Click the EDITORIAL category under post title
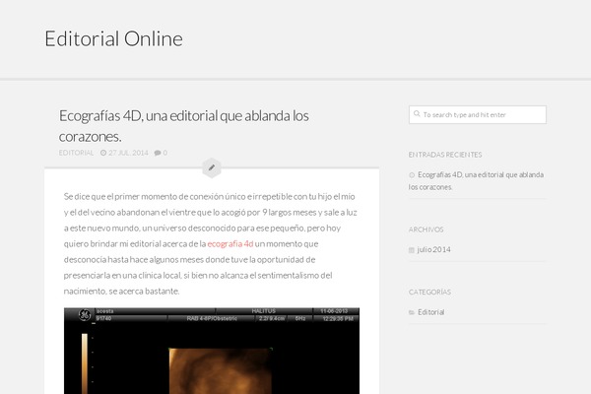This screenshot has height=394, width=591. [x=76, y=153]
